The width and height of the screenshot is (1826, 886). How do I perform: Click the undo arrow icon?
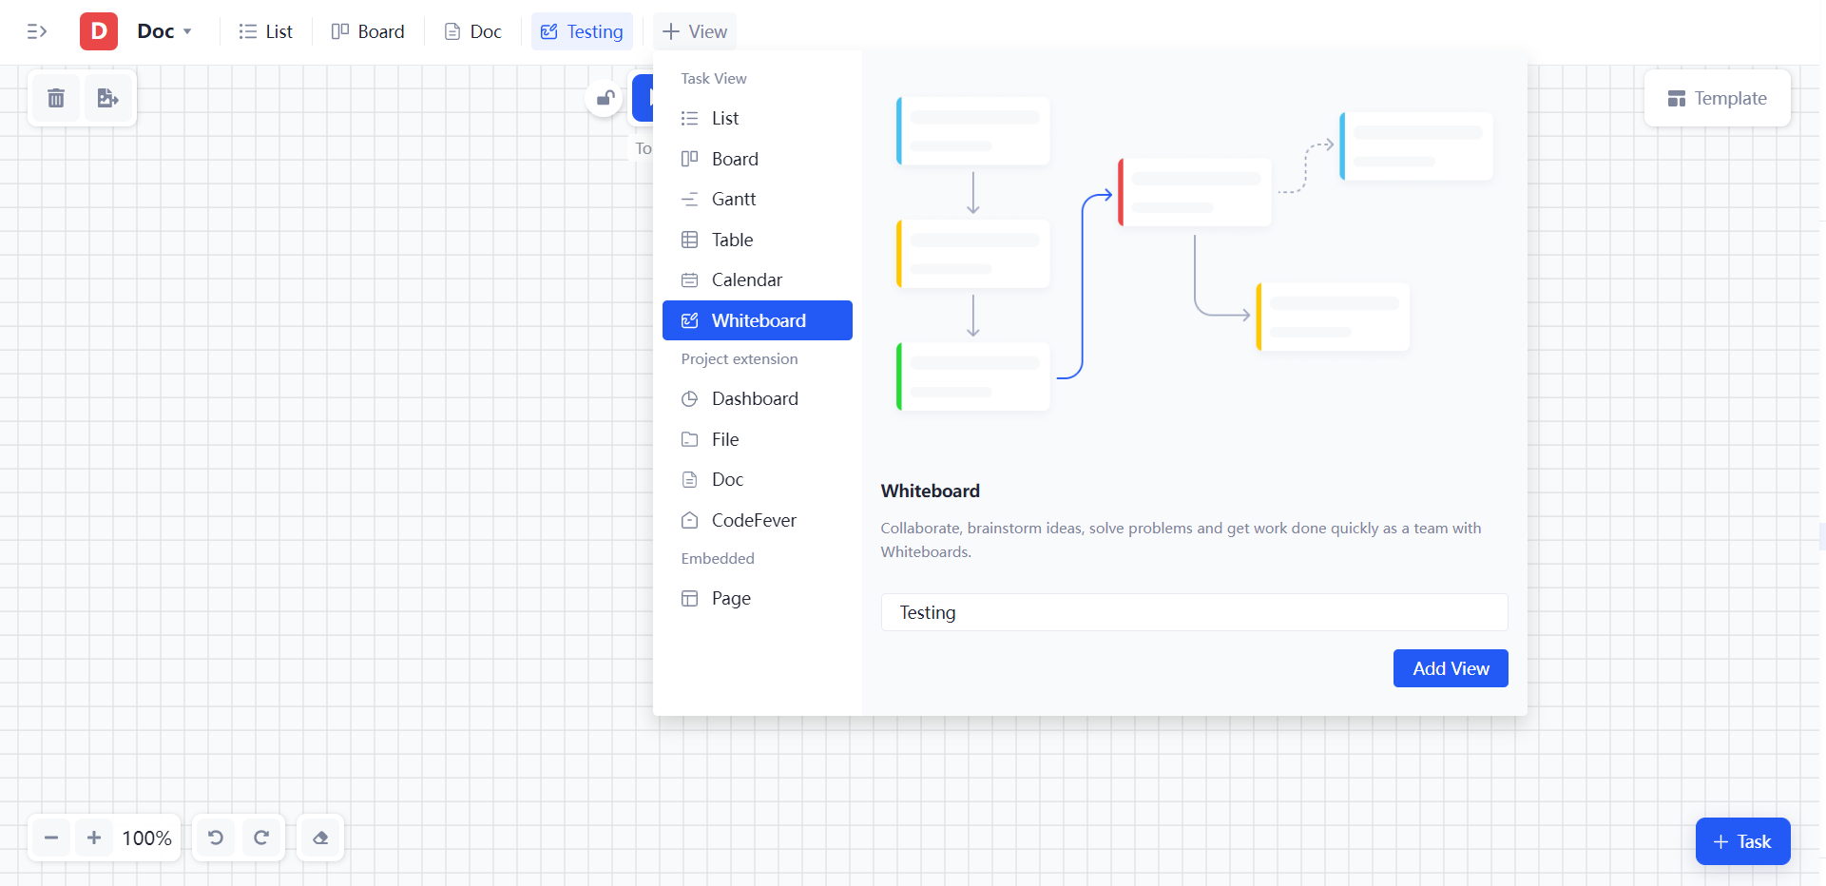pyautogui.click(x=215, y=838)
